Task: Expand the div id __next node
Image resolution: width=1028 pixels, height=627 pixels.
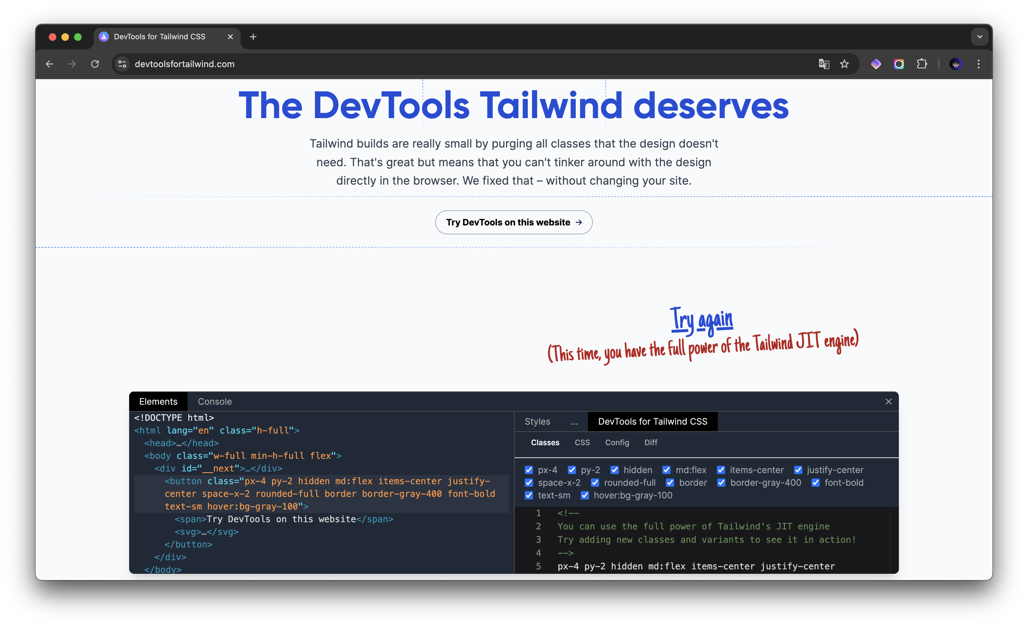Action: (218, 468)
